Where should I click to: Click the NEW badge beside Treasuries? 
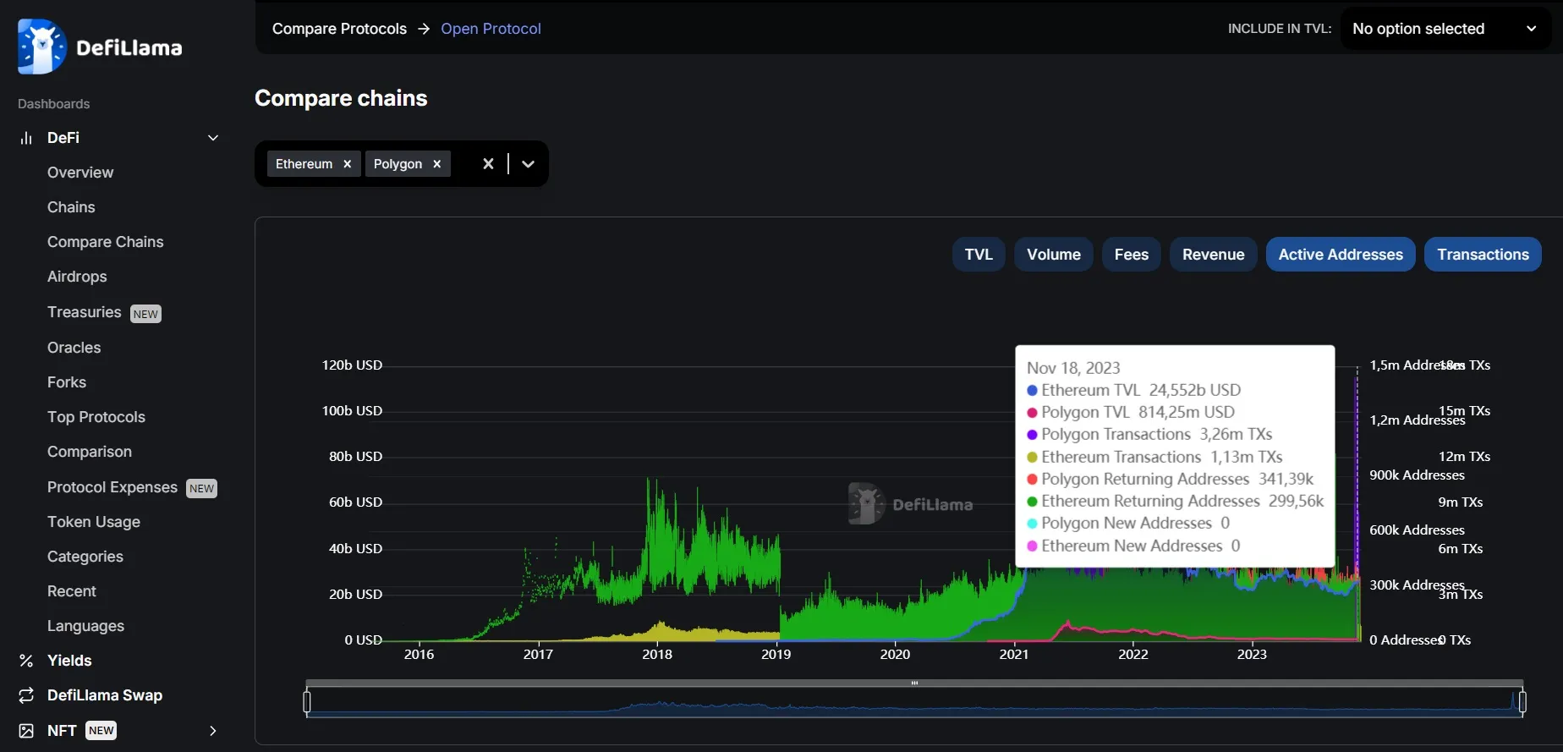[145, 314]
